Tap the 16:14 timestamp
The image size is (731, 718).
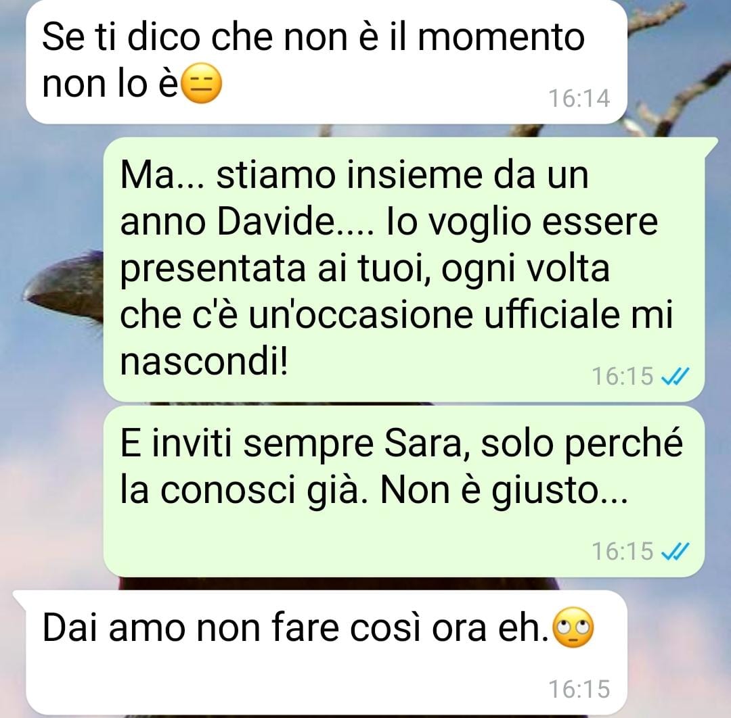(x=579, y=98)
